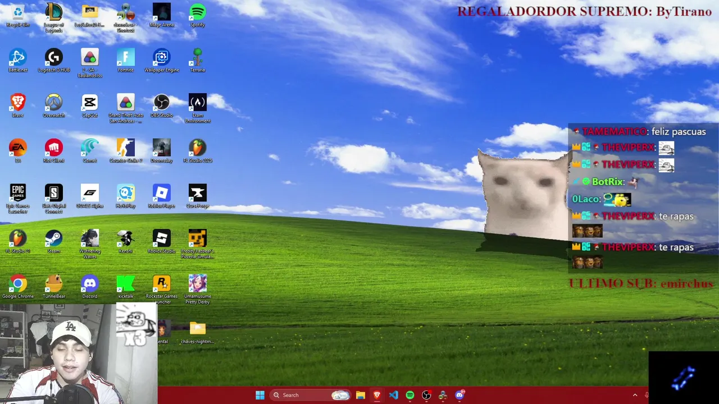Image resolution: width=719 pixels, height=404 pixels.
Task: Launch Umamusume Pretty Derby shortcut
Action: point(198,290)
